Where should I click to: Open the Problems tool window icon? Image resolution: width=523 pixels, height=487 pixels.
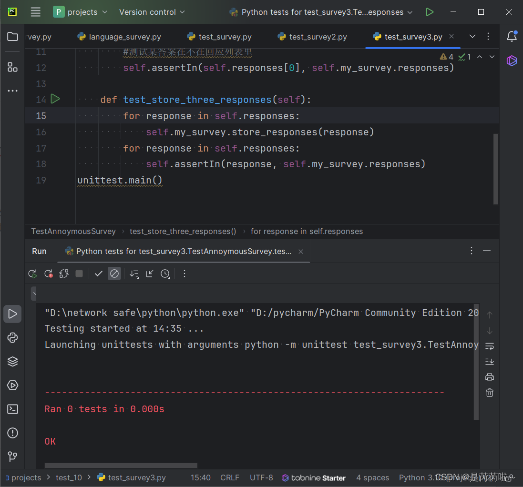(13, 433)
